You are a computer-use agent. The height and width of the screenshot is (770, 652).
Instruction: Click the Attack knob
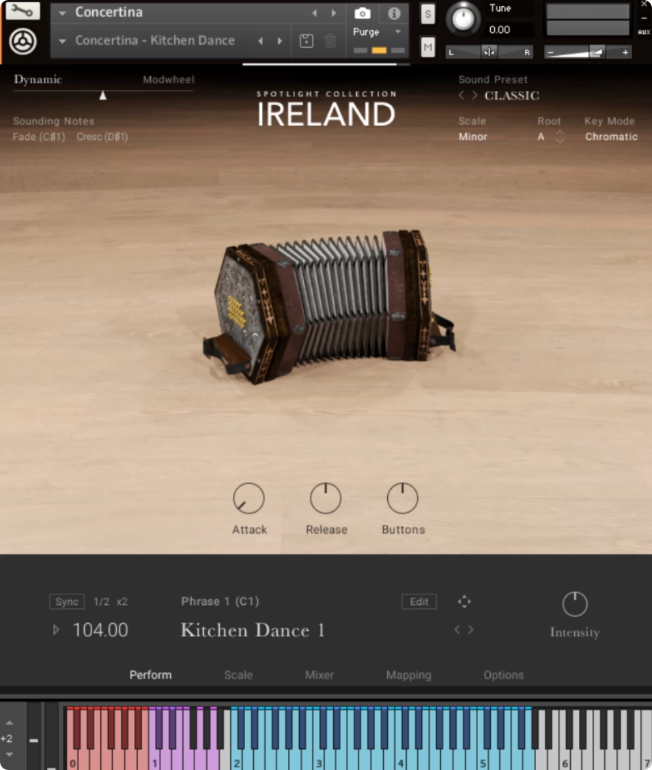point(249,498)
